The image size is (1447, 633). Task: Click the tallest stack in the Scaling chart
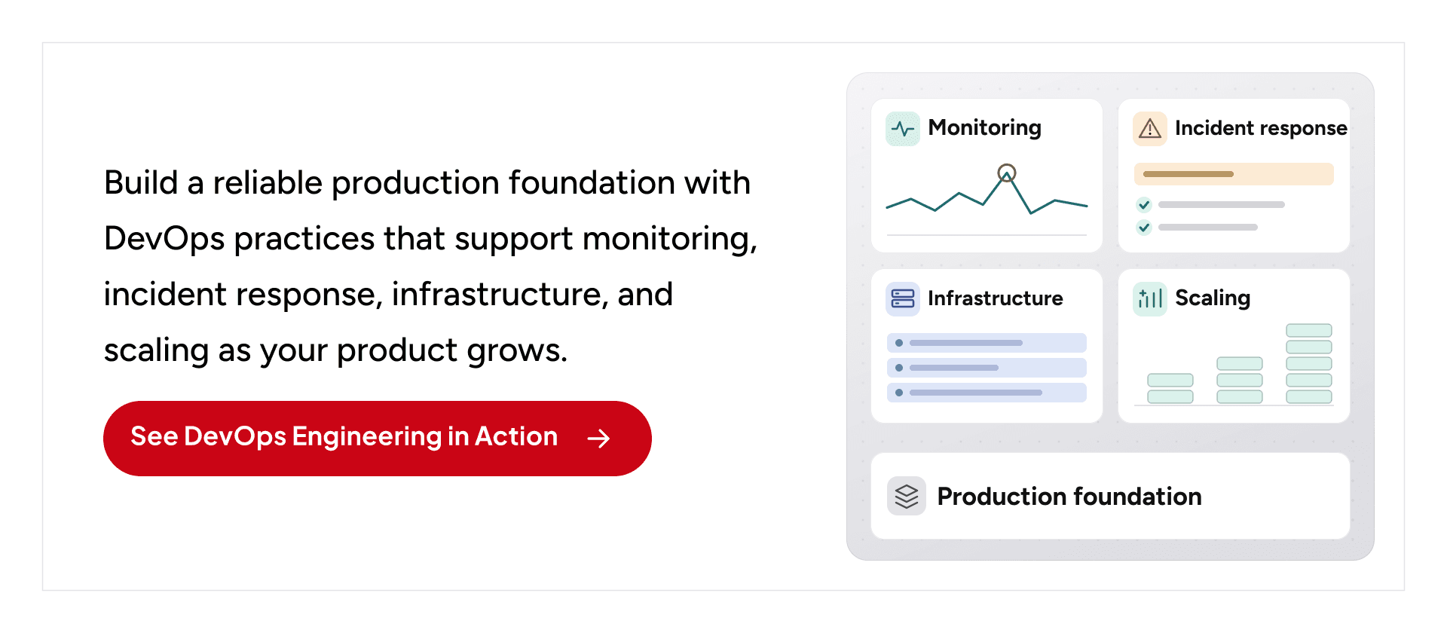click(1309, 364)
